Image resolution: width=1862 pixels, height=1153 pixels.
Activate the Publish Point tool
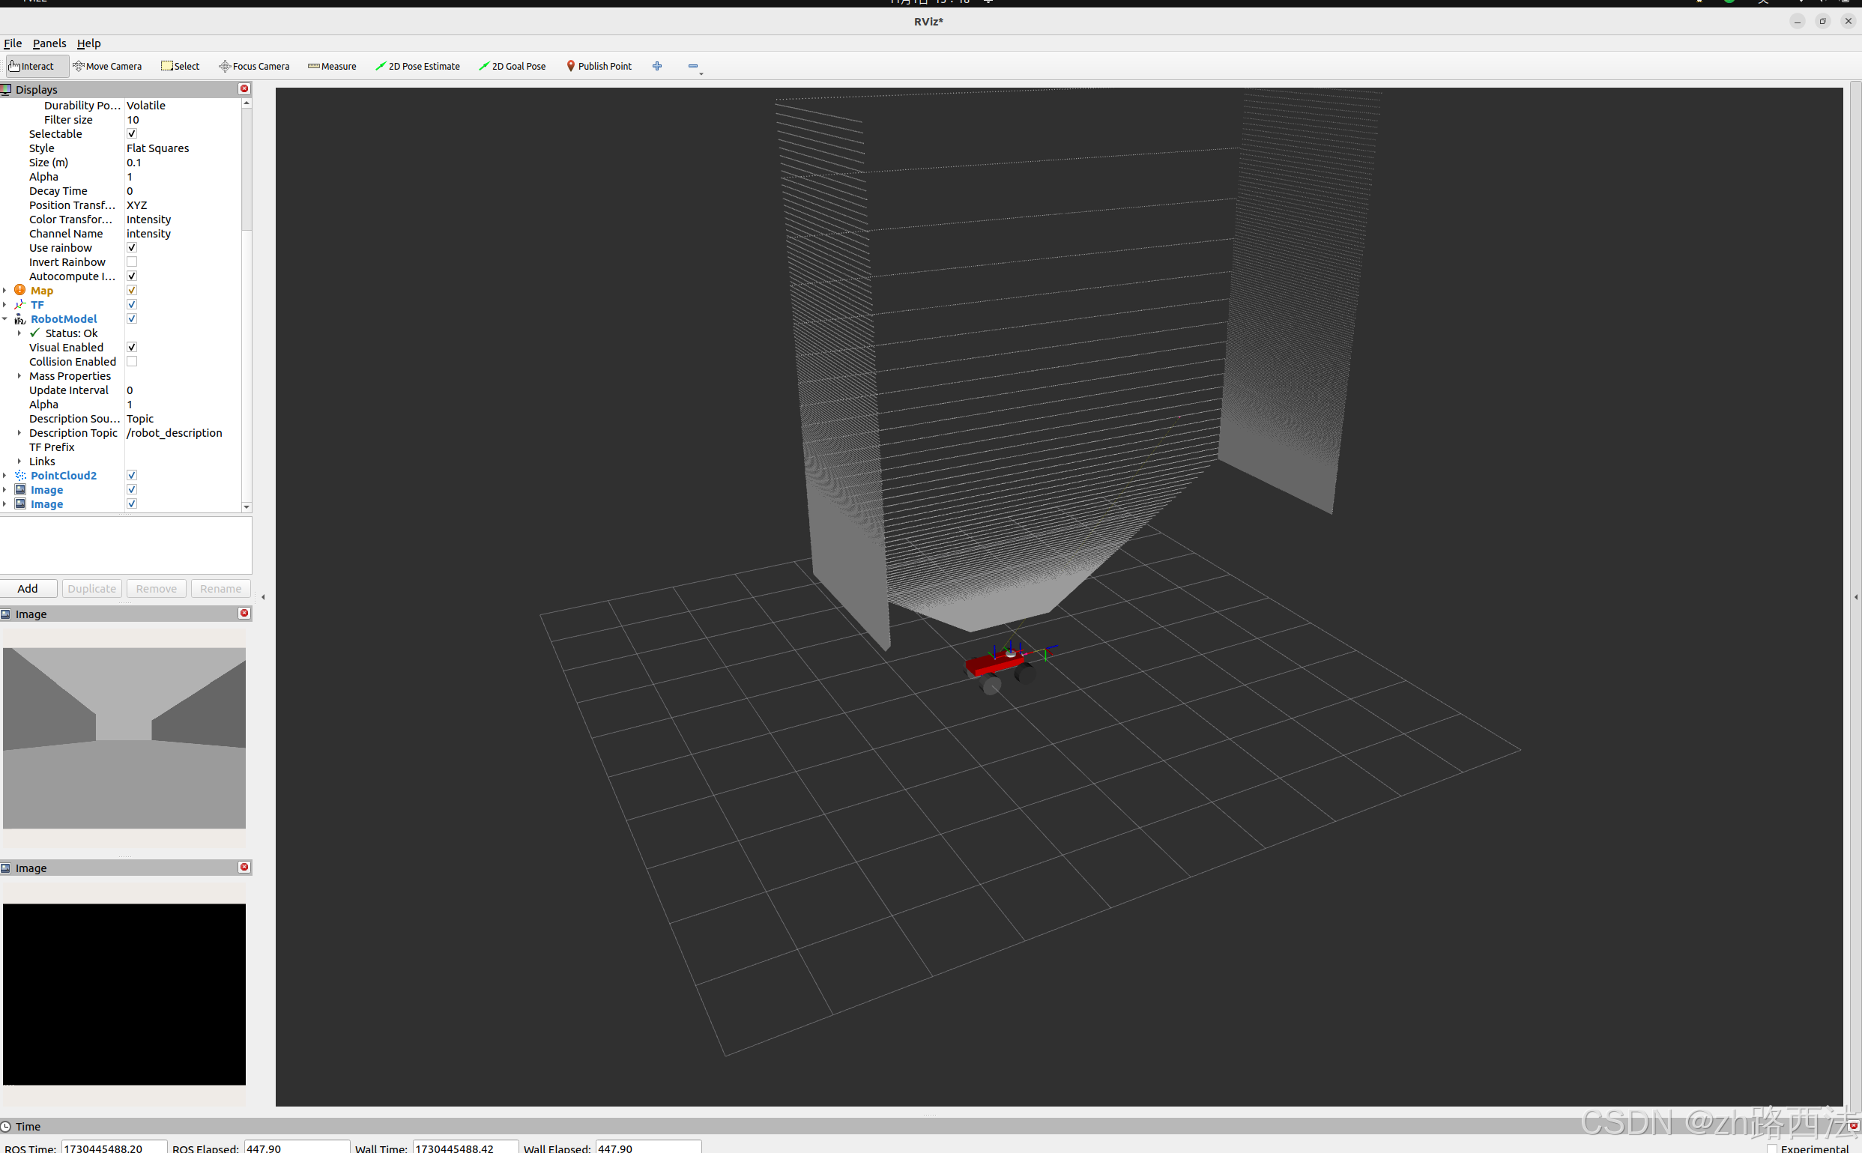pyautogui.click(x=599, y=67)
